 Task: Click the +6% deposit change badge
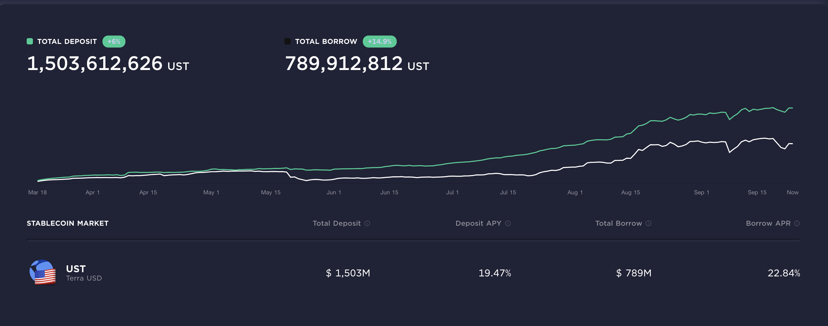[x=114, y=42]
